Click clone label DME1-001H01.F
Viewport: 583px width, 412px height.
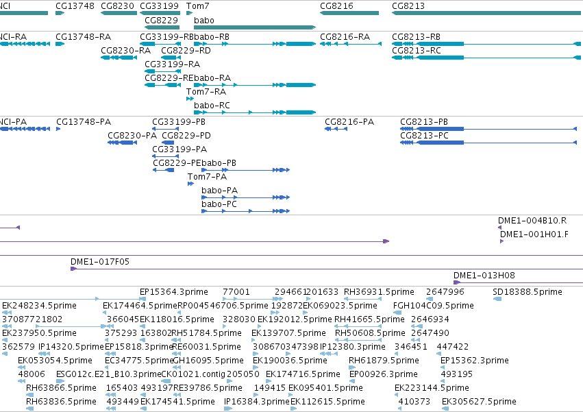[x=534, y=234]
